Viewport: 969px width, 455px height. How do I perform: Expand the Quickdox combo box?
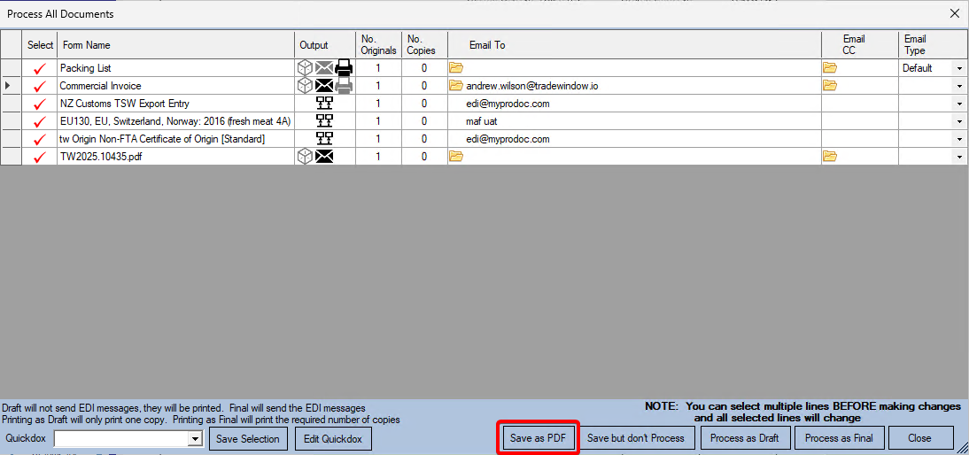[195, 439]
